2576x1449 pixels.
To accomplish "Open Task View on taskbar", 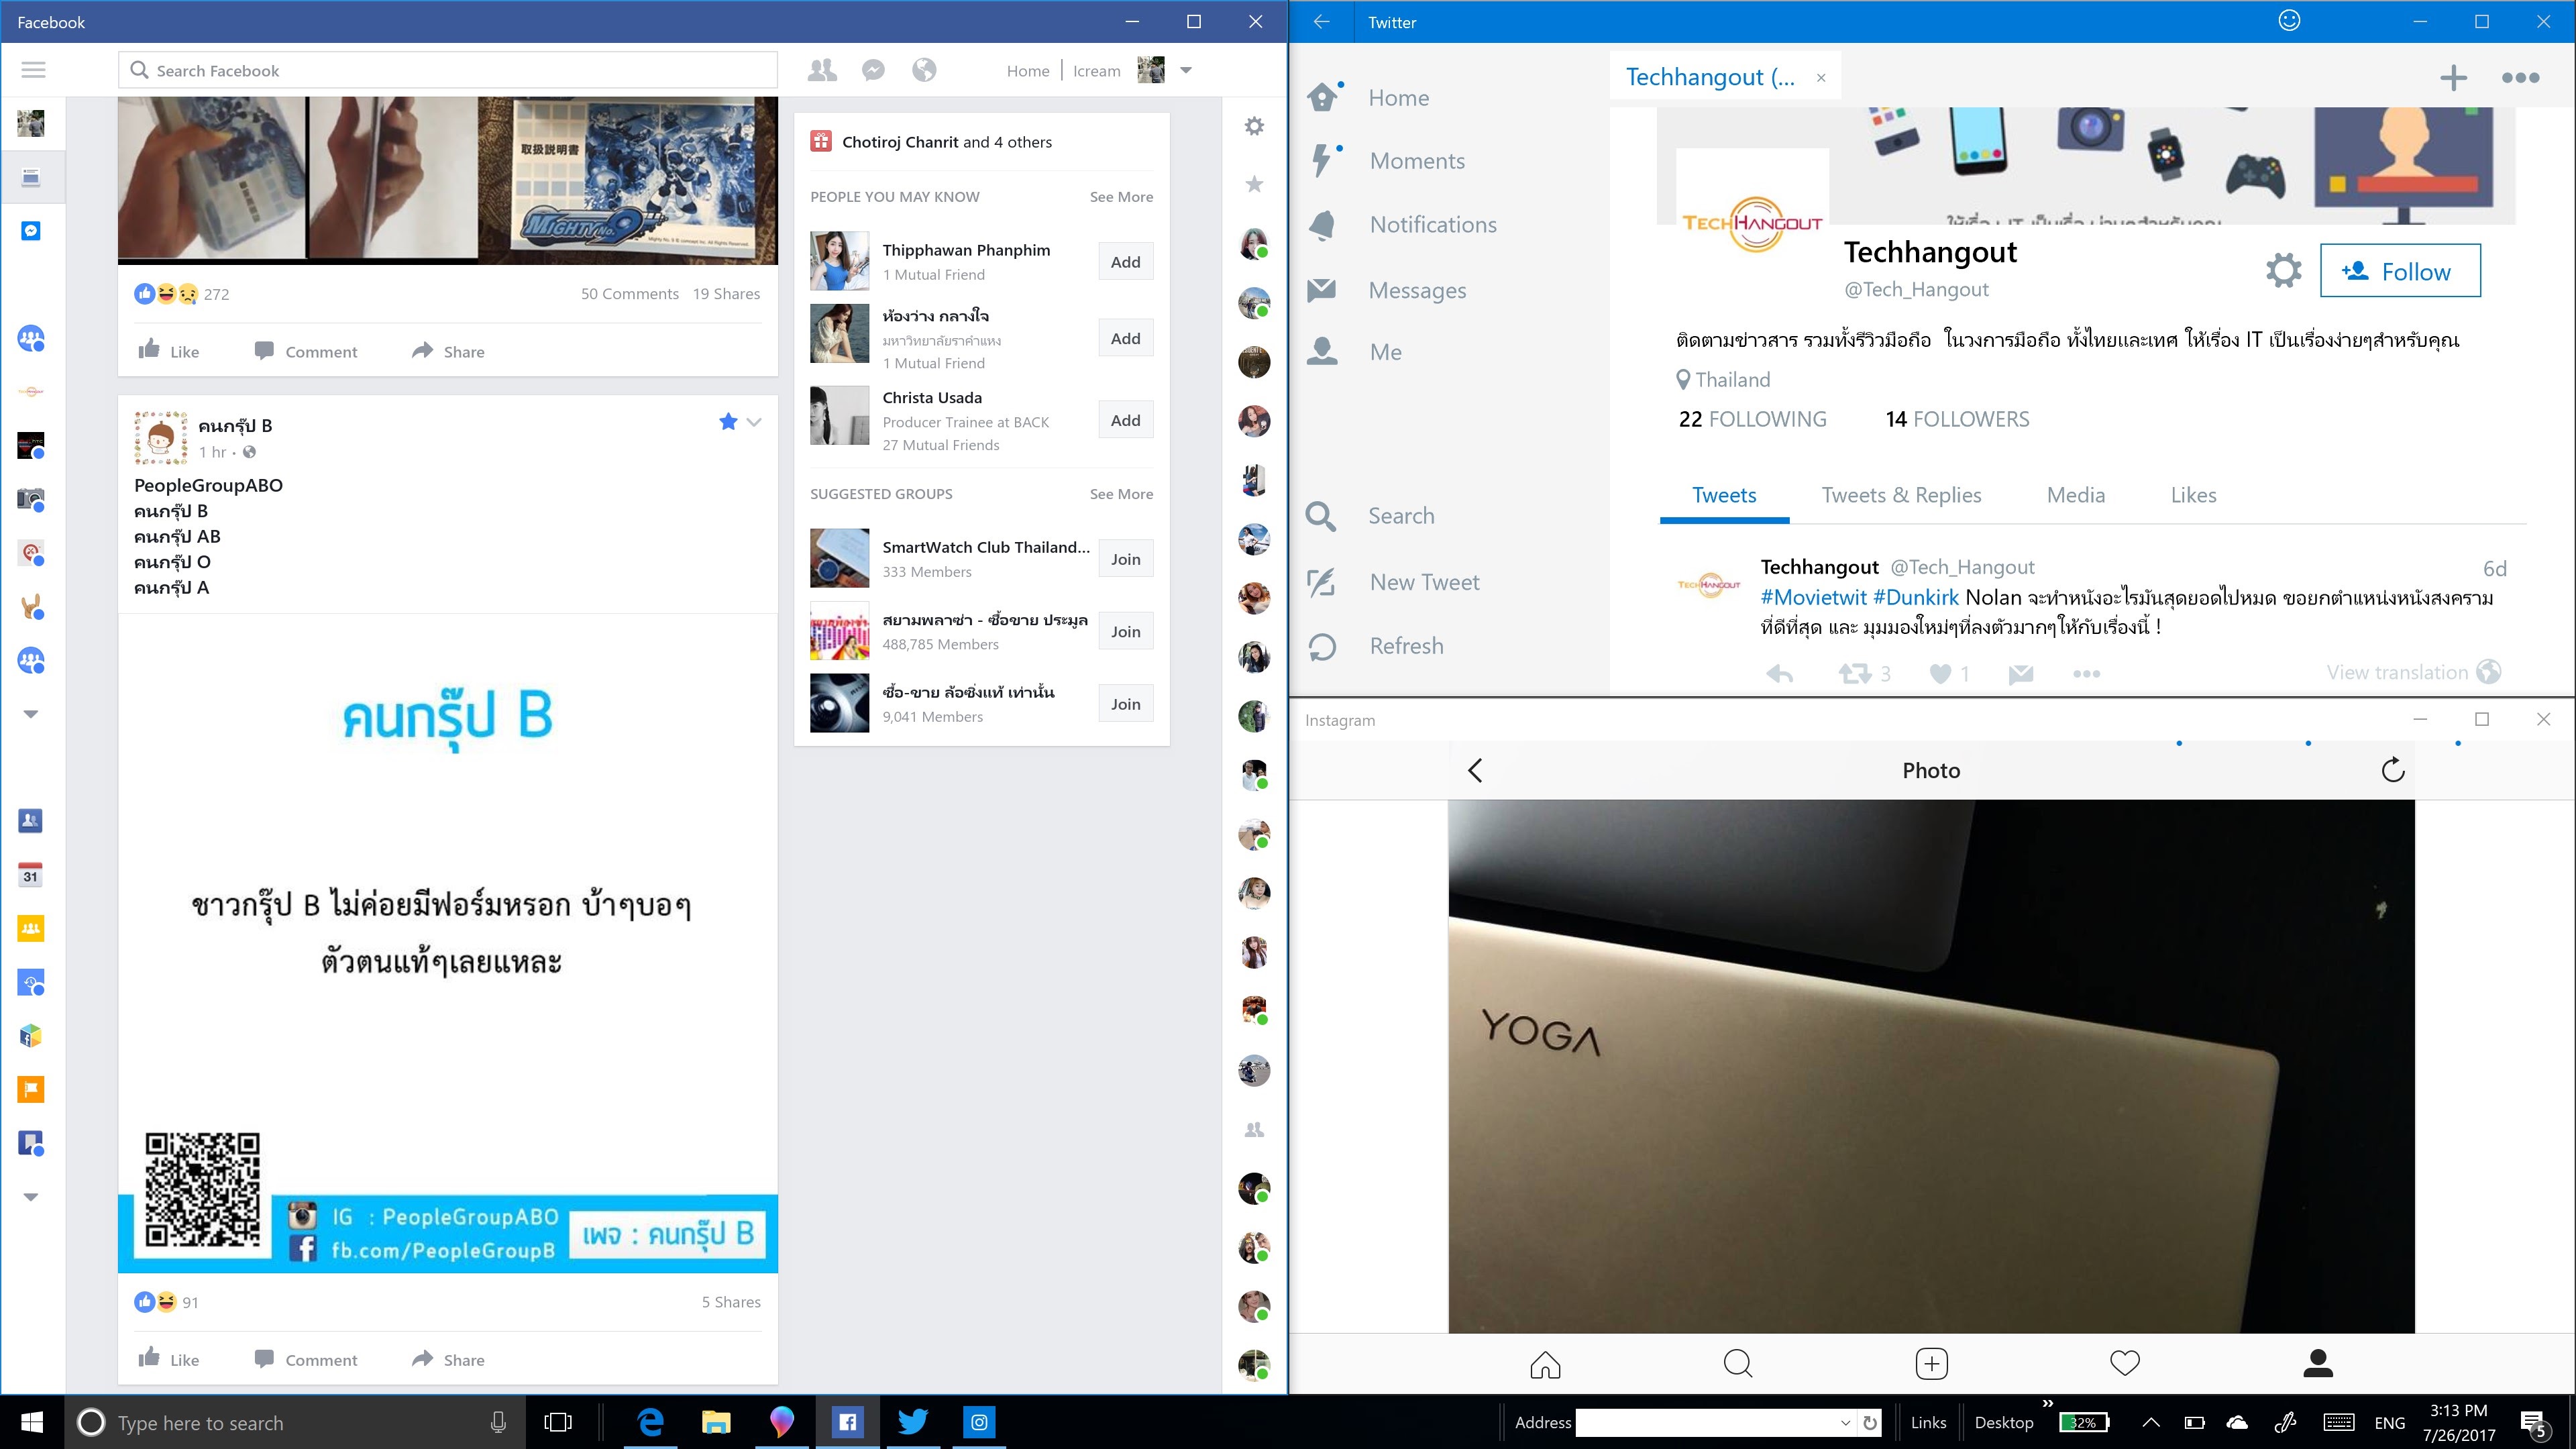I will (x=558, y=1422).
